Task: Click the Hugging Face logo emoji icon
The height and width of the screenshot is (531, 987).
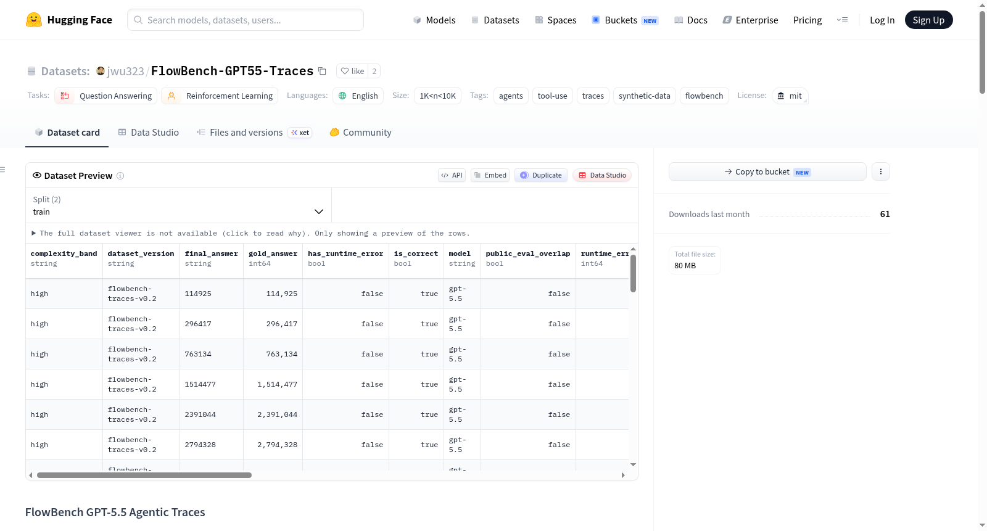Action: pos(34,20)
